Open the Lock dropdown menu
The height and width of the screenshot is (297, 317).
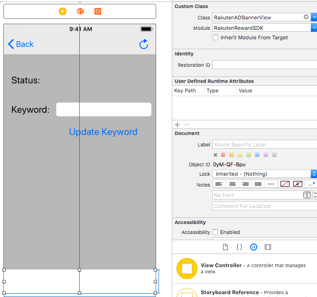click(x=314, y=174)
